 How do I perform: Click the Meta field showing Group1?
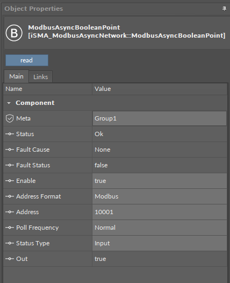(160, 118)
